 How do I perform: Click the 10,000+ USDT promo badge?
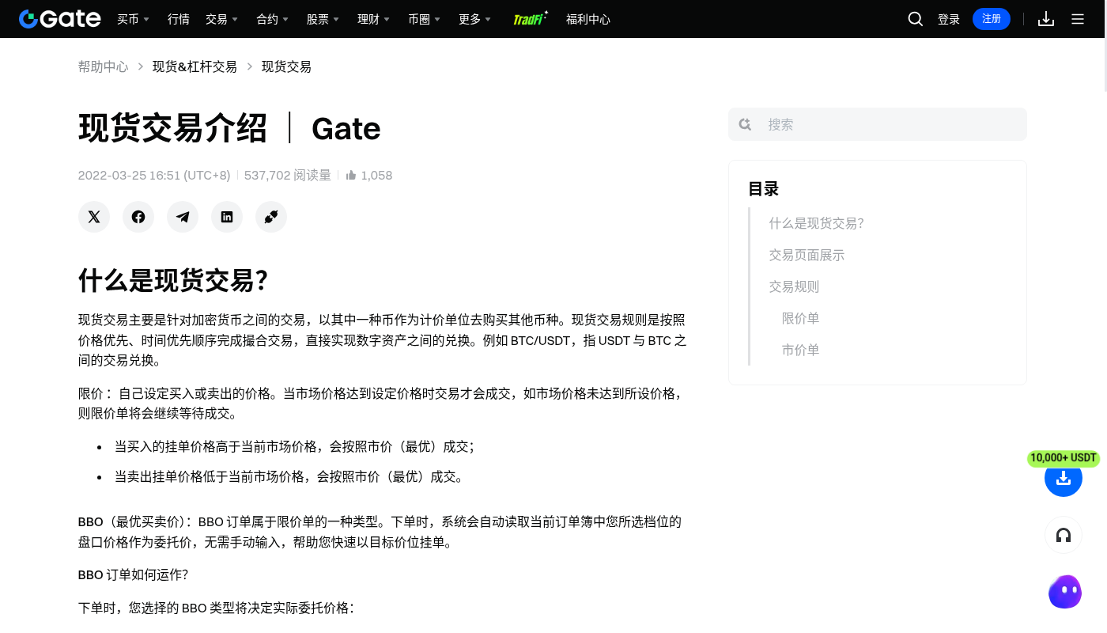(x=1064, y=458)
